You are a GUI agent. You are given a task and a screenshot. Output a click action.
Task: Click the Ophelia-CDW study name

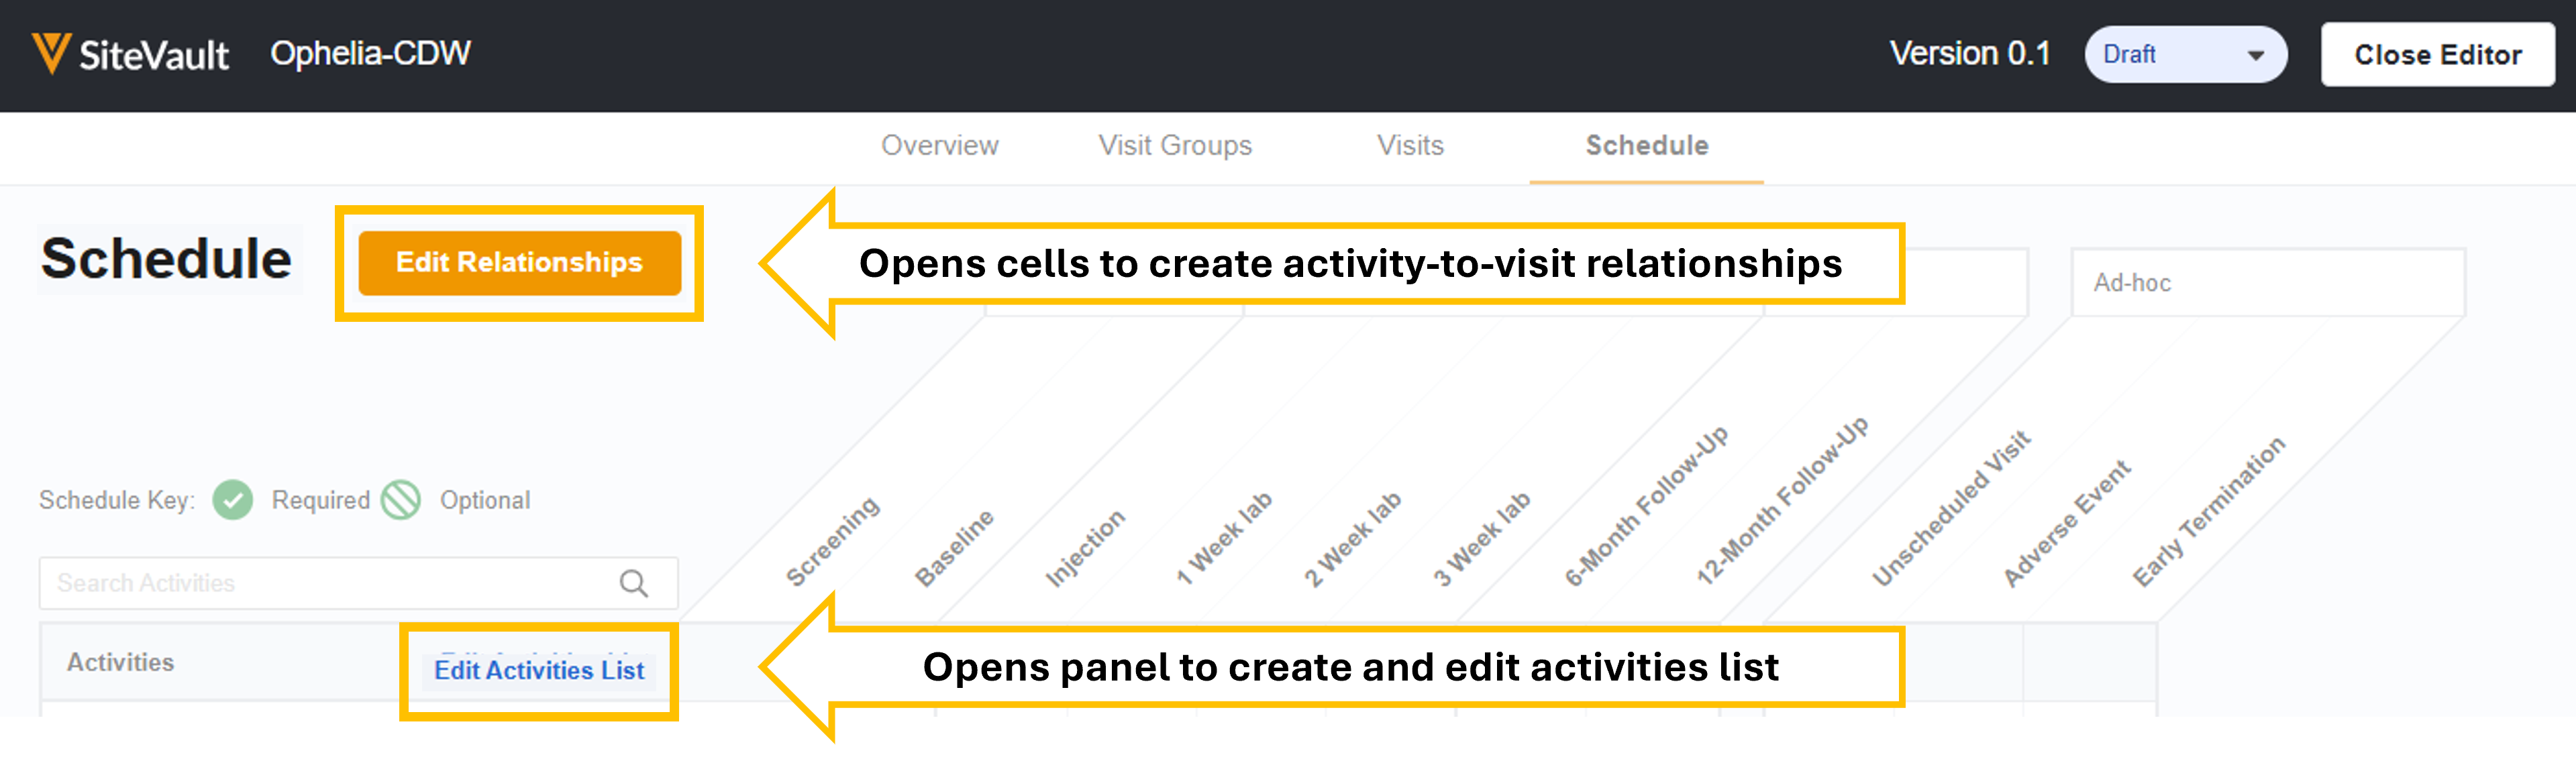[370, 54]
